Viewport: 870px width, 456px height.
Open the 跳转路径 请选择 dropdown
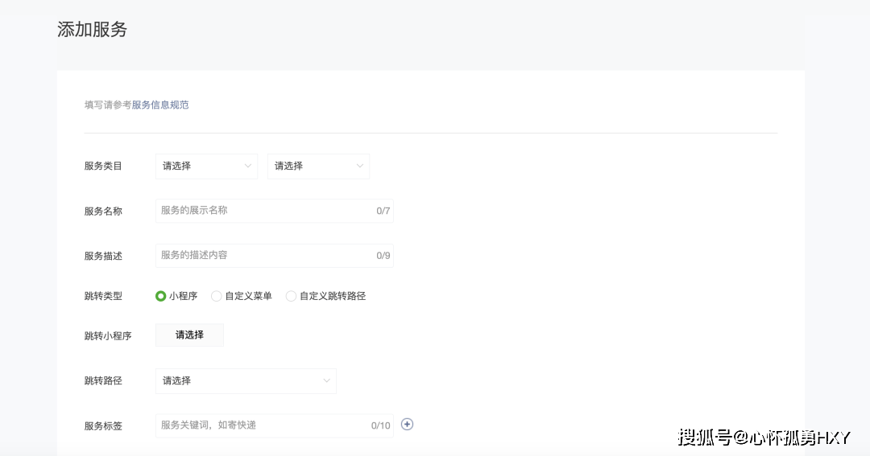click(245, 381)
